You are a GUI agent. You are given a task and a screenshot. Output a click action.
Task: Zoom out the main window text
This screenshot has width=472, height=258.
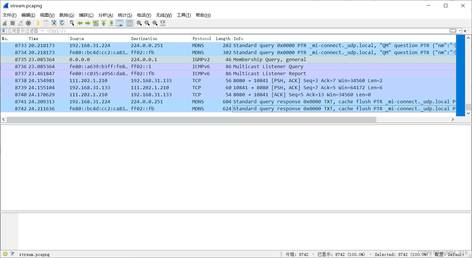click(x=147, y=23)
